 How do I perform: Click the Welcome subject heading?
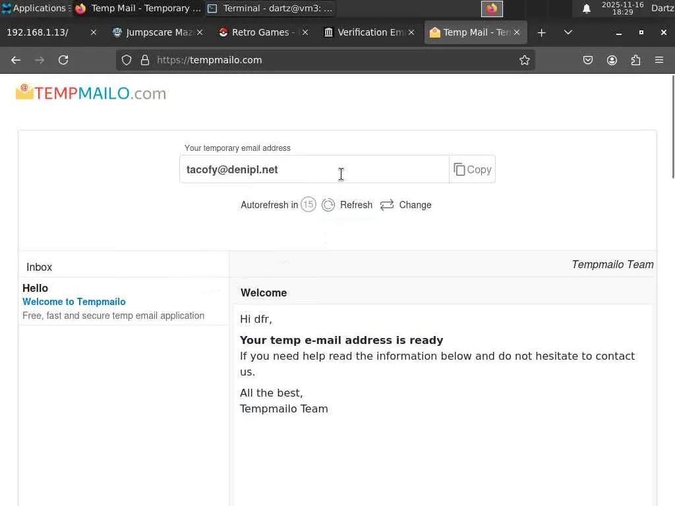click(x=264, y=293)
